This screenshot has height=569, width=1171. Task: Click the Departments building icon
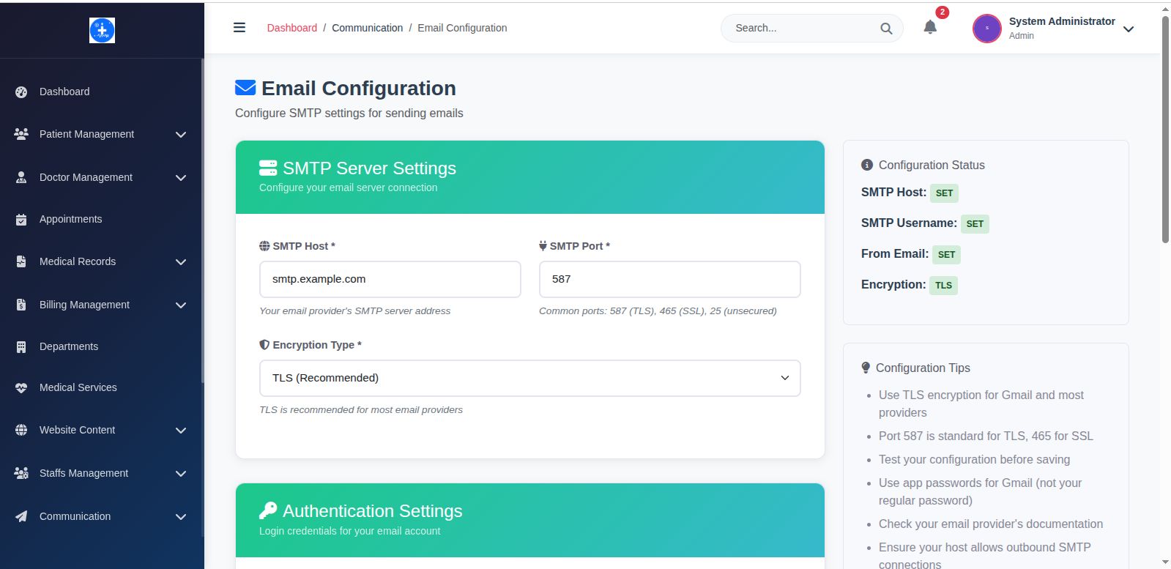pyautogui.click(x=21, y=347)
